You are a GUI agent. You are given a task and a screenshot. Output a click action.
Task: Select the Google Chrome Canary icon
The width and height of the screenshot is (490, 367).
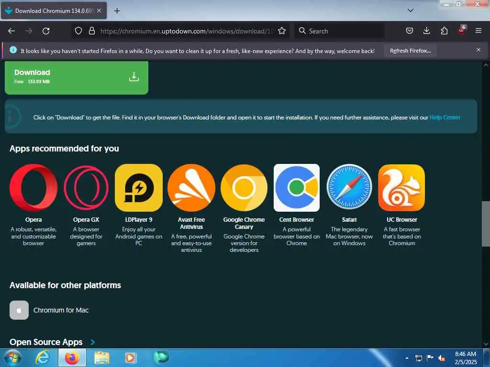pos(244,188)
